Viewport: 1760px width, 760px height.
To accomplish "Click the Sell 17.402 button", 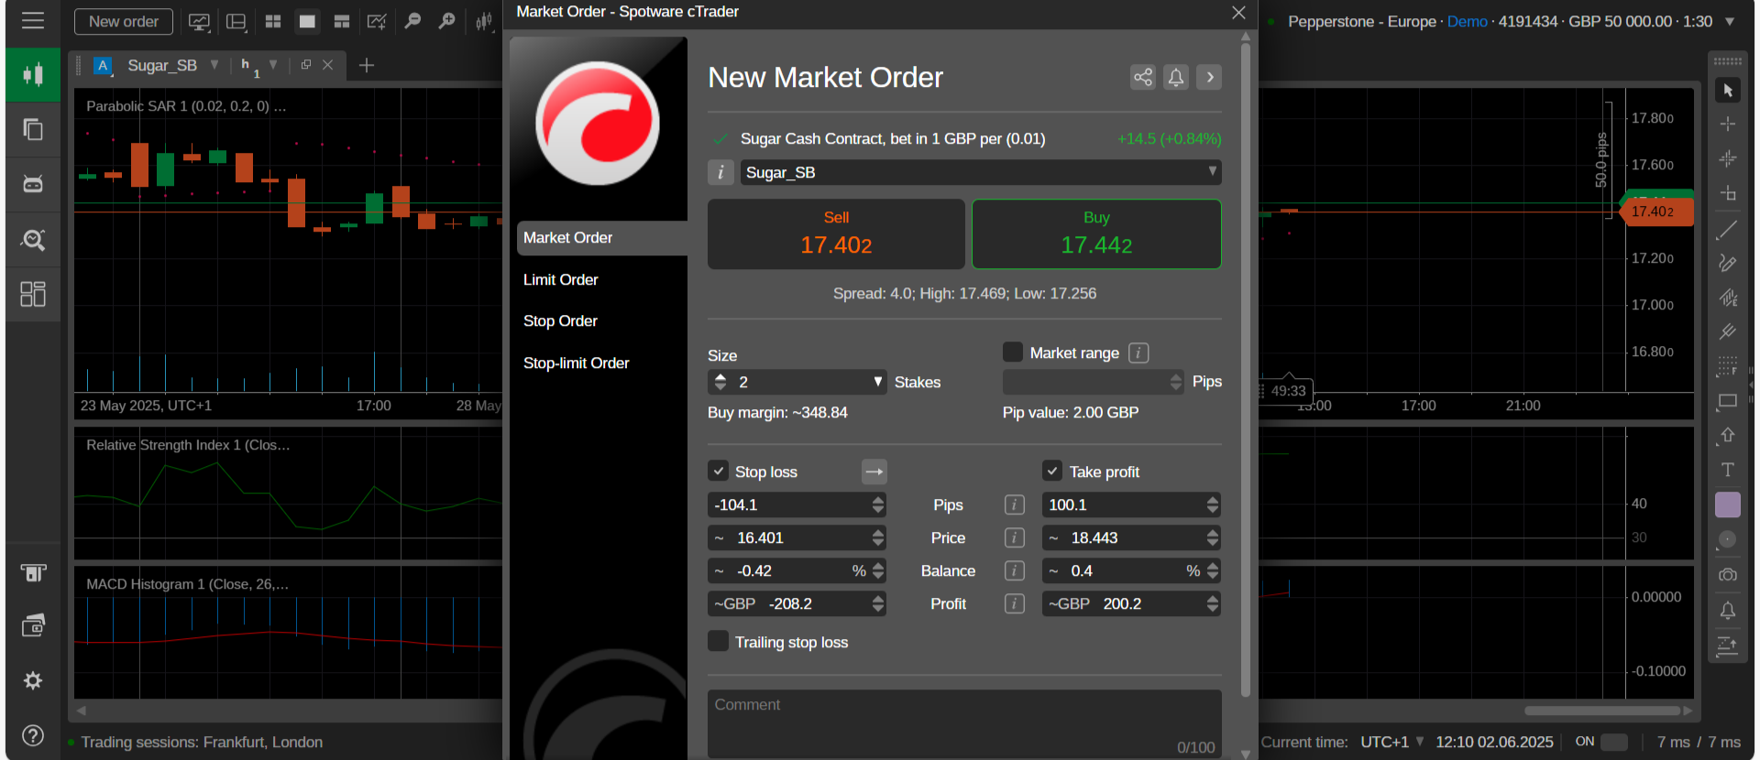I will click(836, 233).
